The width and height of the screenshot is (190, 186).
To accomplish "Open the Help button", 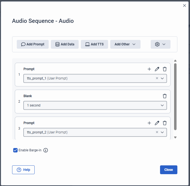I will pos(23,170).
